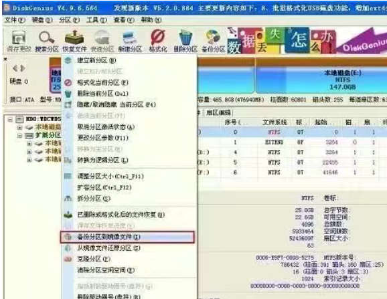Screen dimensions: 387x299
Task: Open the 文件 menu
Action: (15, 19)
